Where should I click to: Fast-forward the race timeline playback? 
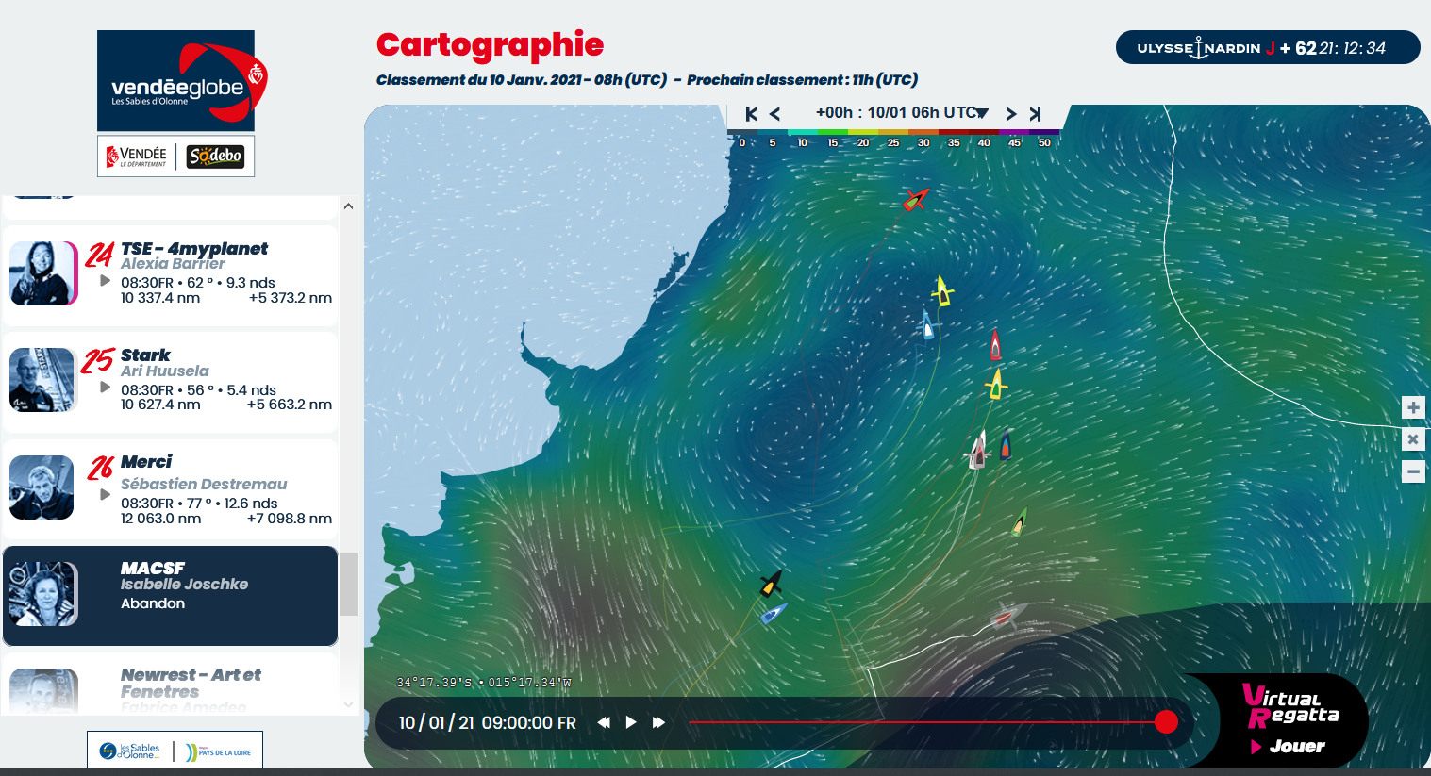[658, 722]
